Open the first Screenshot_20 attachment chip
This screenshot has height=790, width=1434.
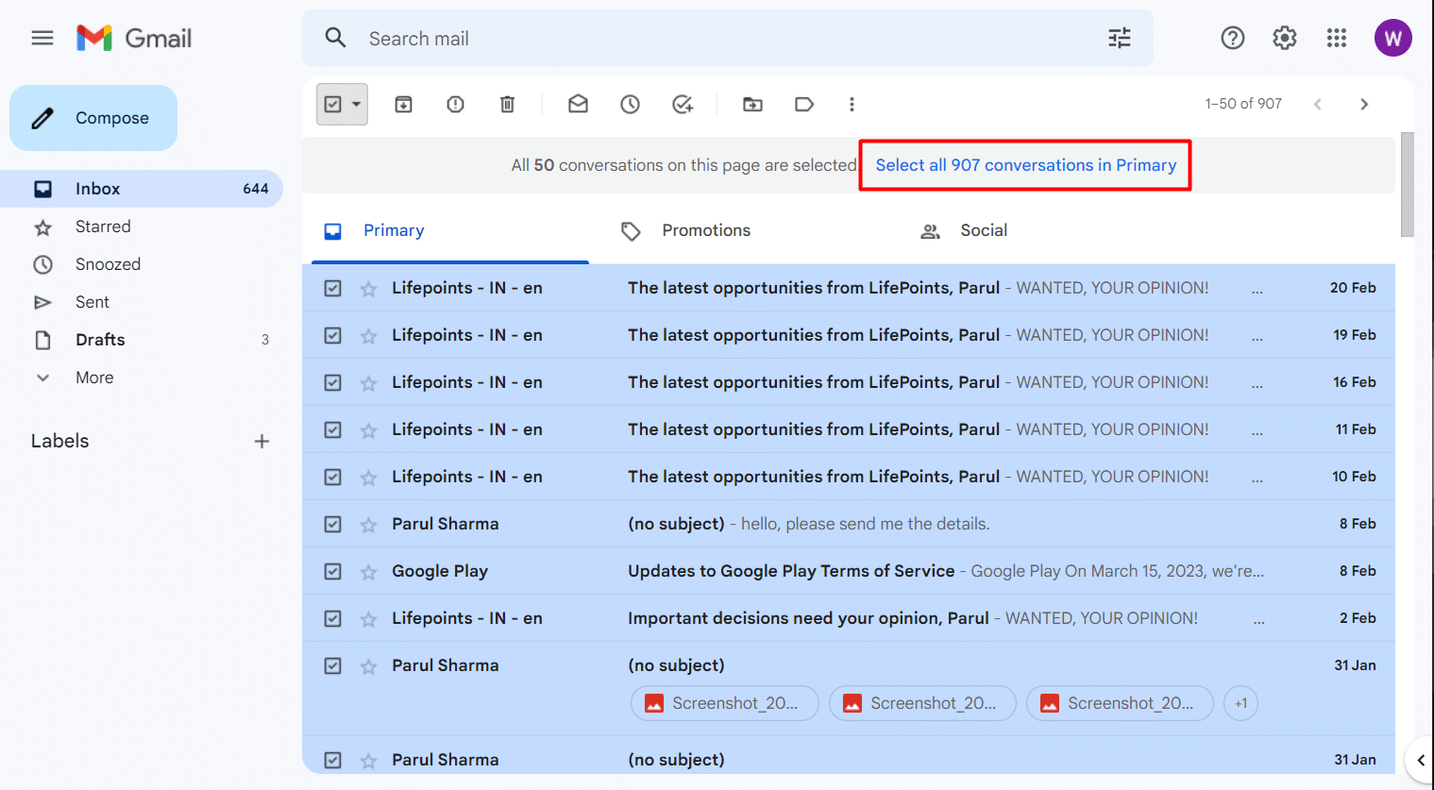(x=724, y=703)
